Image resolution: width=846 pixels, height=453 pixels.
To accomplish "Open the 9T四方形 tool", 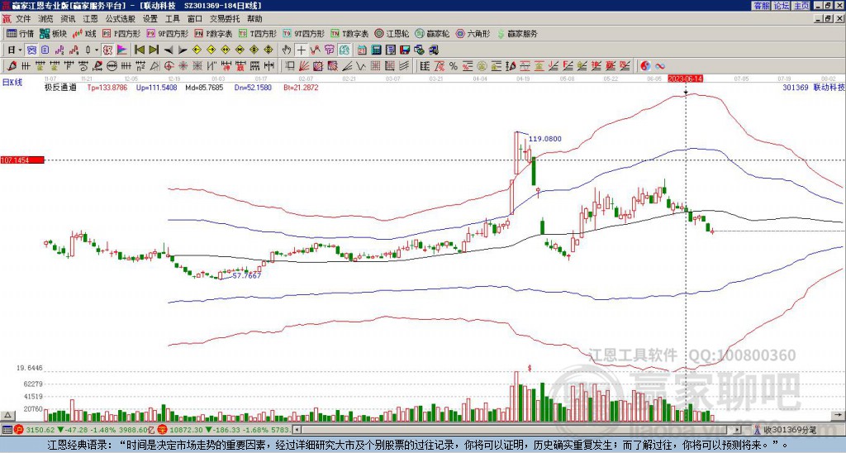I will pyautogui.click(x=304, y=33).
